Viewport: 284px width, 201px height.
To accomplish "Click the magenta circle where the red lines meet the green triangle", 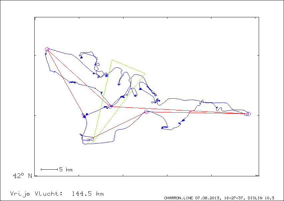I will click(x=110, y=106).
